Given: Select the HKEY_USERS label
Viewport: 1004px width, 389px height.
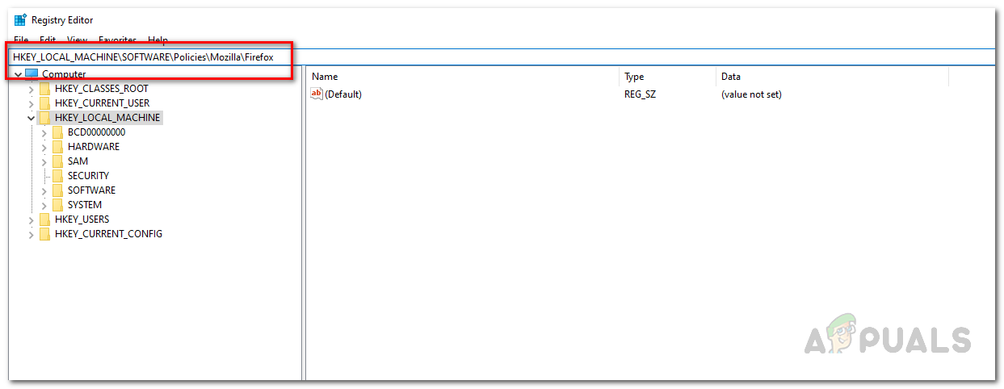Looking at the screenshot, I should click(x=82, y=220).
